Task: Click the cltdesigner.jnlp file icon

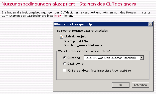Action: pyautogui.click(x=61, y=37)
